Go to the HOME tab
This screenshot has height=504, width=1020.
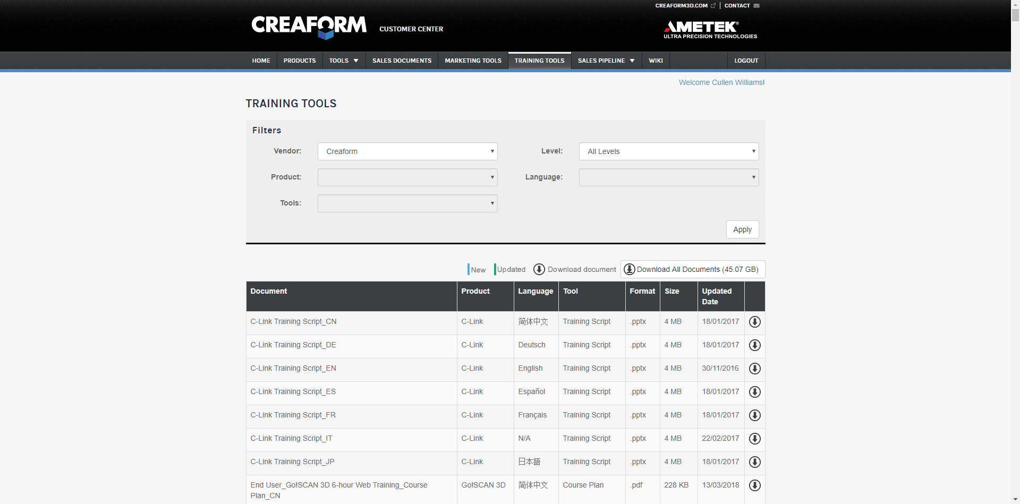pyautogui.click(x=261, y=61)
